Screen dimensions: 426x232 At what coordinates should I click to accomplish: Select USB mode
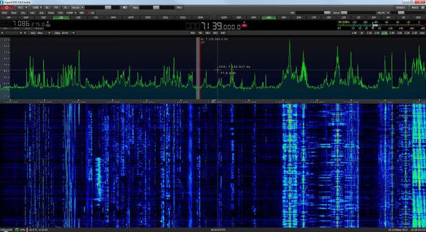pos(78,18)
